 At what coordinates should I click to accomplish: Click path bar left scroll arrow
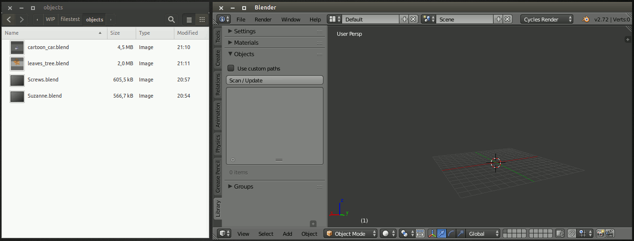click(37, 20)
